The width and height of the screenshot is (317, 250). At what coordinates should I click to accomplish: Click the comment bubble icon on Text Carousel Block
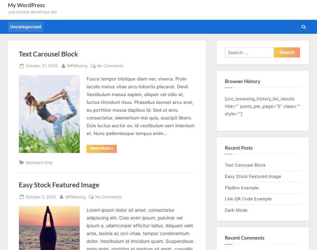[x=93, y=66]
